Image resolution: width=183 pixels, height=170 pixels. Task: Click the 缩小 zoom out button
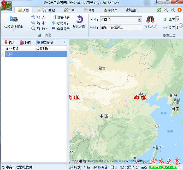point(38,23)
